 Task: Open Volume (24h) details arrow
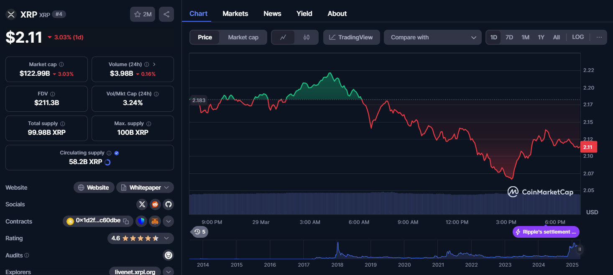[x=154, y=64]
